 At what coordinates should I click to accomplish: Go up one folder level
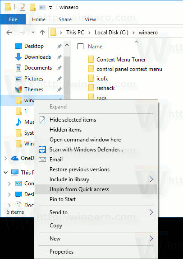pyautogui.click(x=42, y=33)
